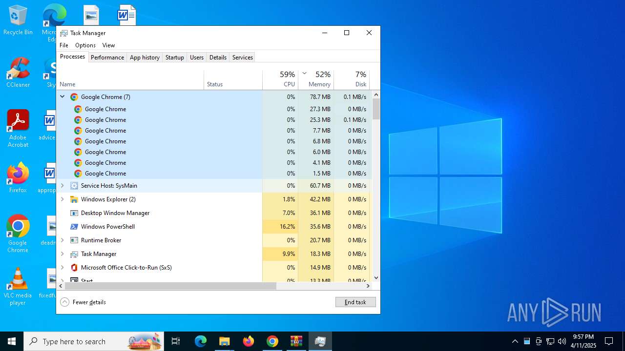Viewport: 625px width, 351px height.
Task: Click the Fewer details link text
Action: [x=89, y=302]
